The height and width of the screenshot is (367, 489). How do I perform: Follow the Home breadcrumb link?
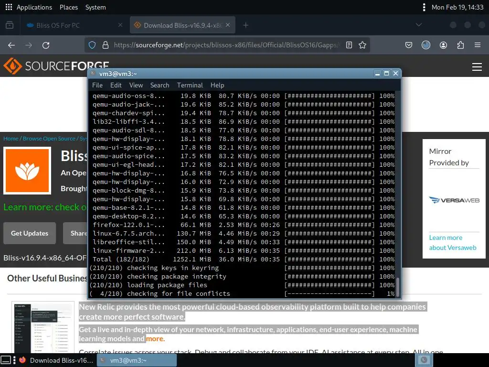coord(11,139)
